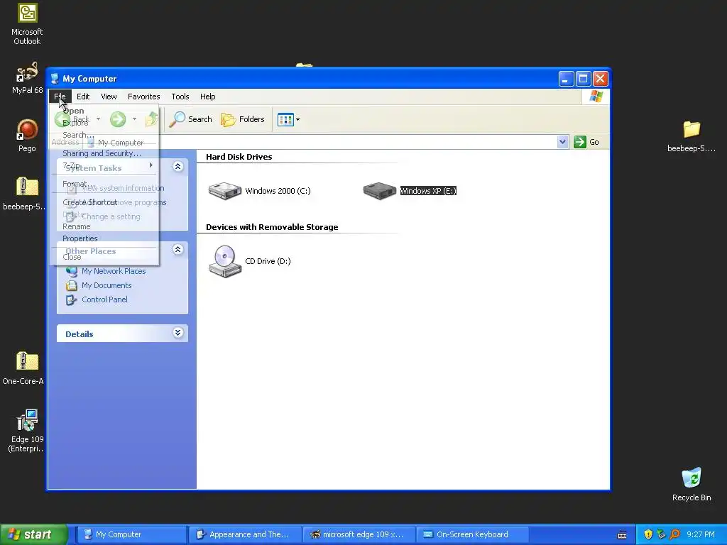
Task: Switch to My Computer taskbar button
Action: click(x=131, y=534)
